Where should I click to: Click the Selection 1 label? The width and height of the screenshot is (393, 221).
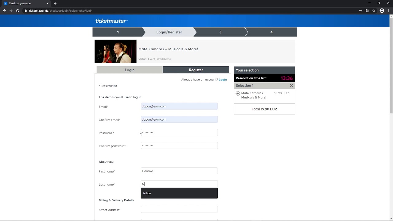[x=245, y=86]
